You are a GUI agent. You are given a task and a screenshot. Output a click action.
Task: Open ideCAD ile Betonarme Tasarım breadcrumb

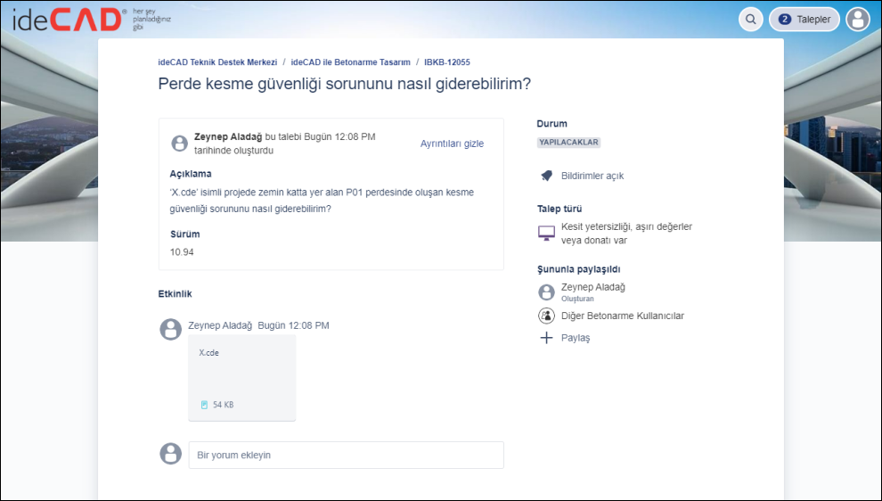click(x=350, y=62)
